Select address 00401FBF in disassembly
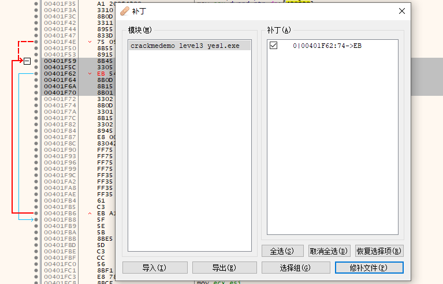Viewport: 443px width, 284px height. 60,258
